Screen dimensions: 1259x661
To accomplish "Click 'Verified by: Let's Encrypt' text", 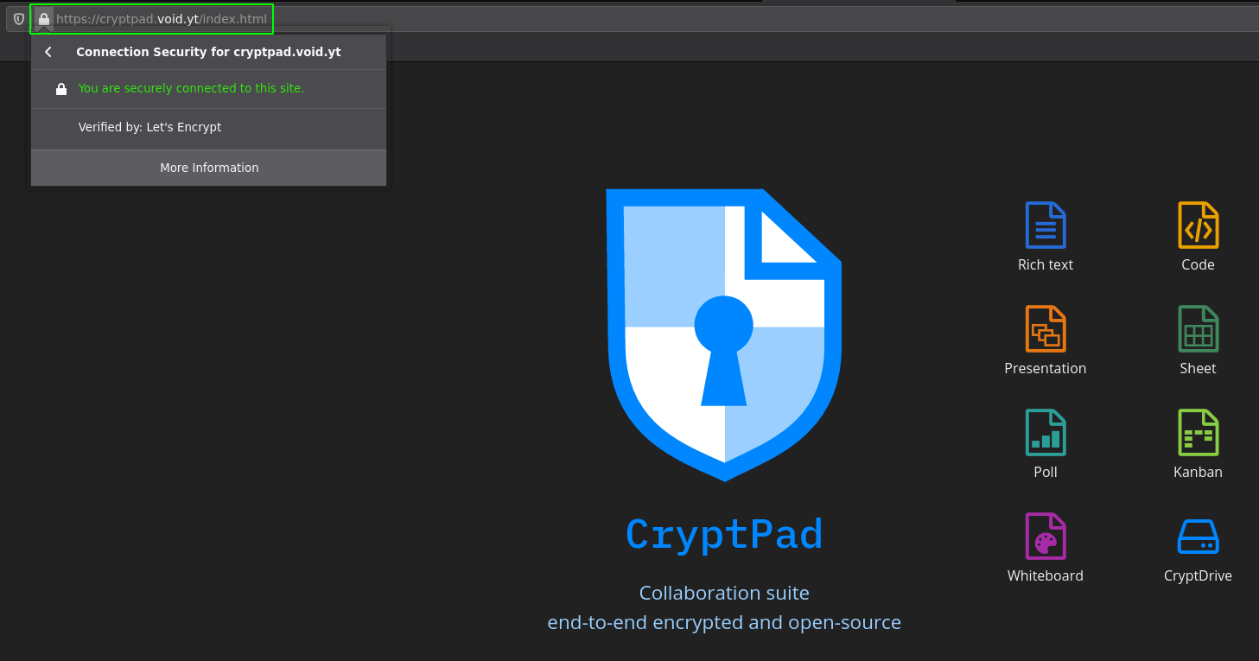I will tap(149, 127).
